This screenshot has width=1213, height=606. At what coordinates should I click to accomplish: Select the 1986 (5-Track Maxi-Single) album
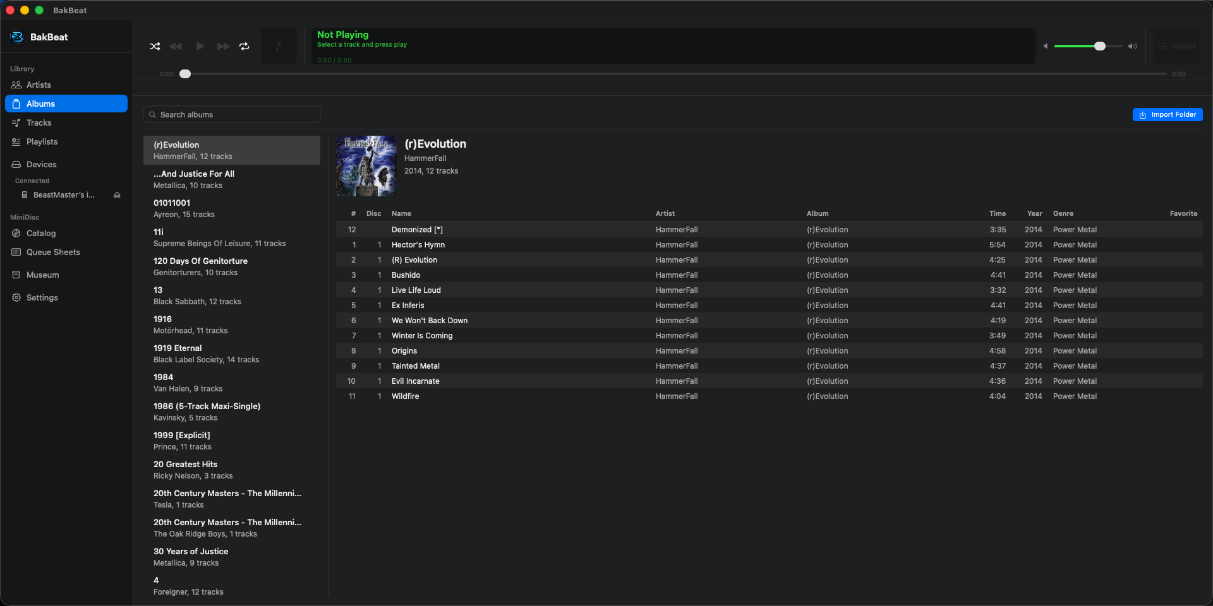click(x=232, y=412)
